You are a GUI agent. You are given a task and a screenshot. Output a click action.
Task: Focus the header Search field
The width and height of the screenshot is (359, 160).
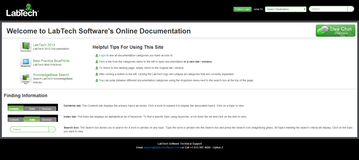tap(328, 9)
